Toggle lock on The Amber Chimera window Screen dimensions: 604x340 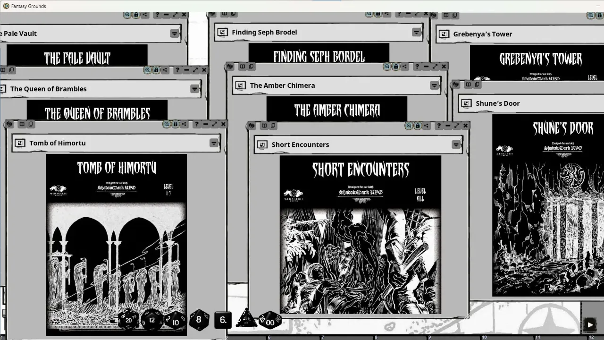click(x=396, y=67)
